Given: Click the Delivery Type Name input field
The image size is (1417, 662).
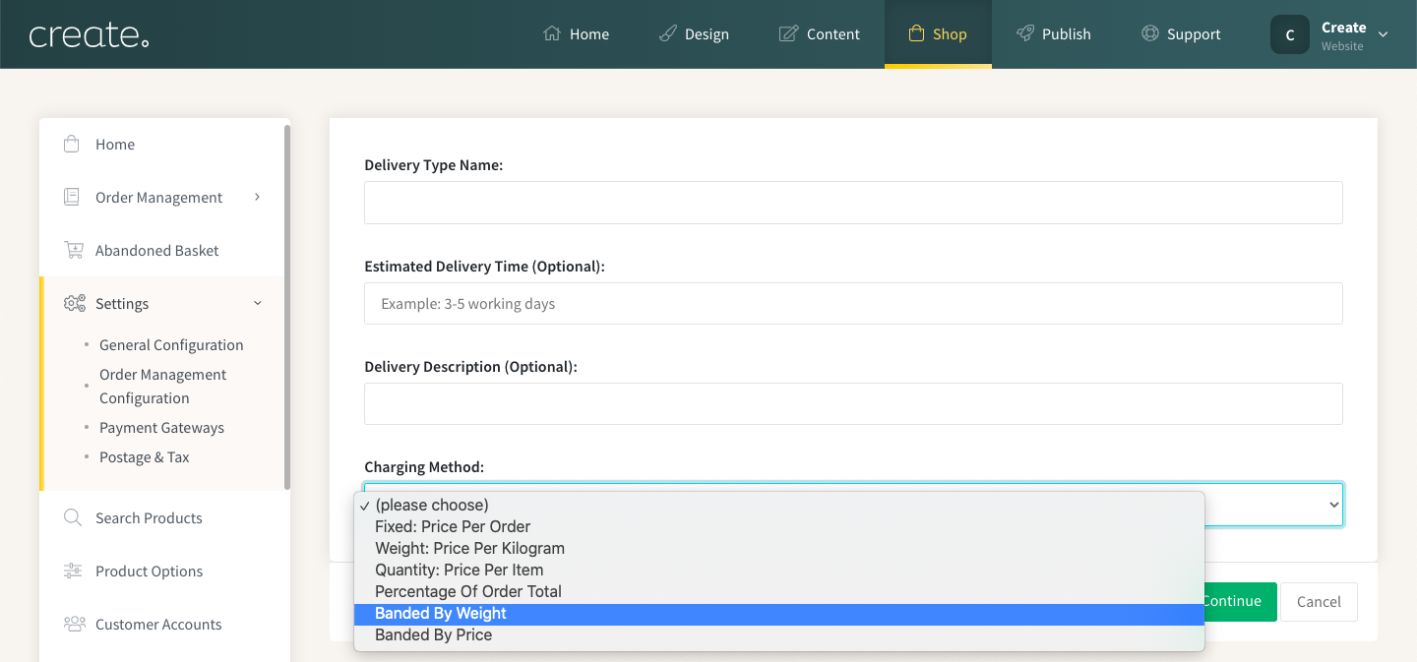Looking at the screenshot, I should 853,203.
